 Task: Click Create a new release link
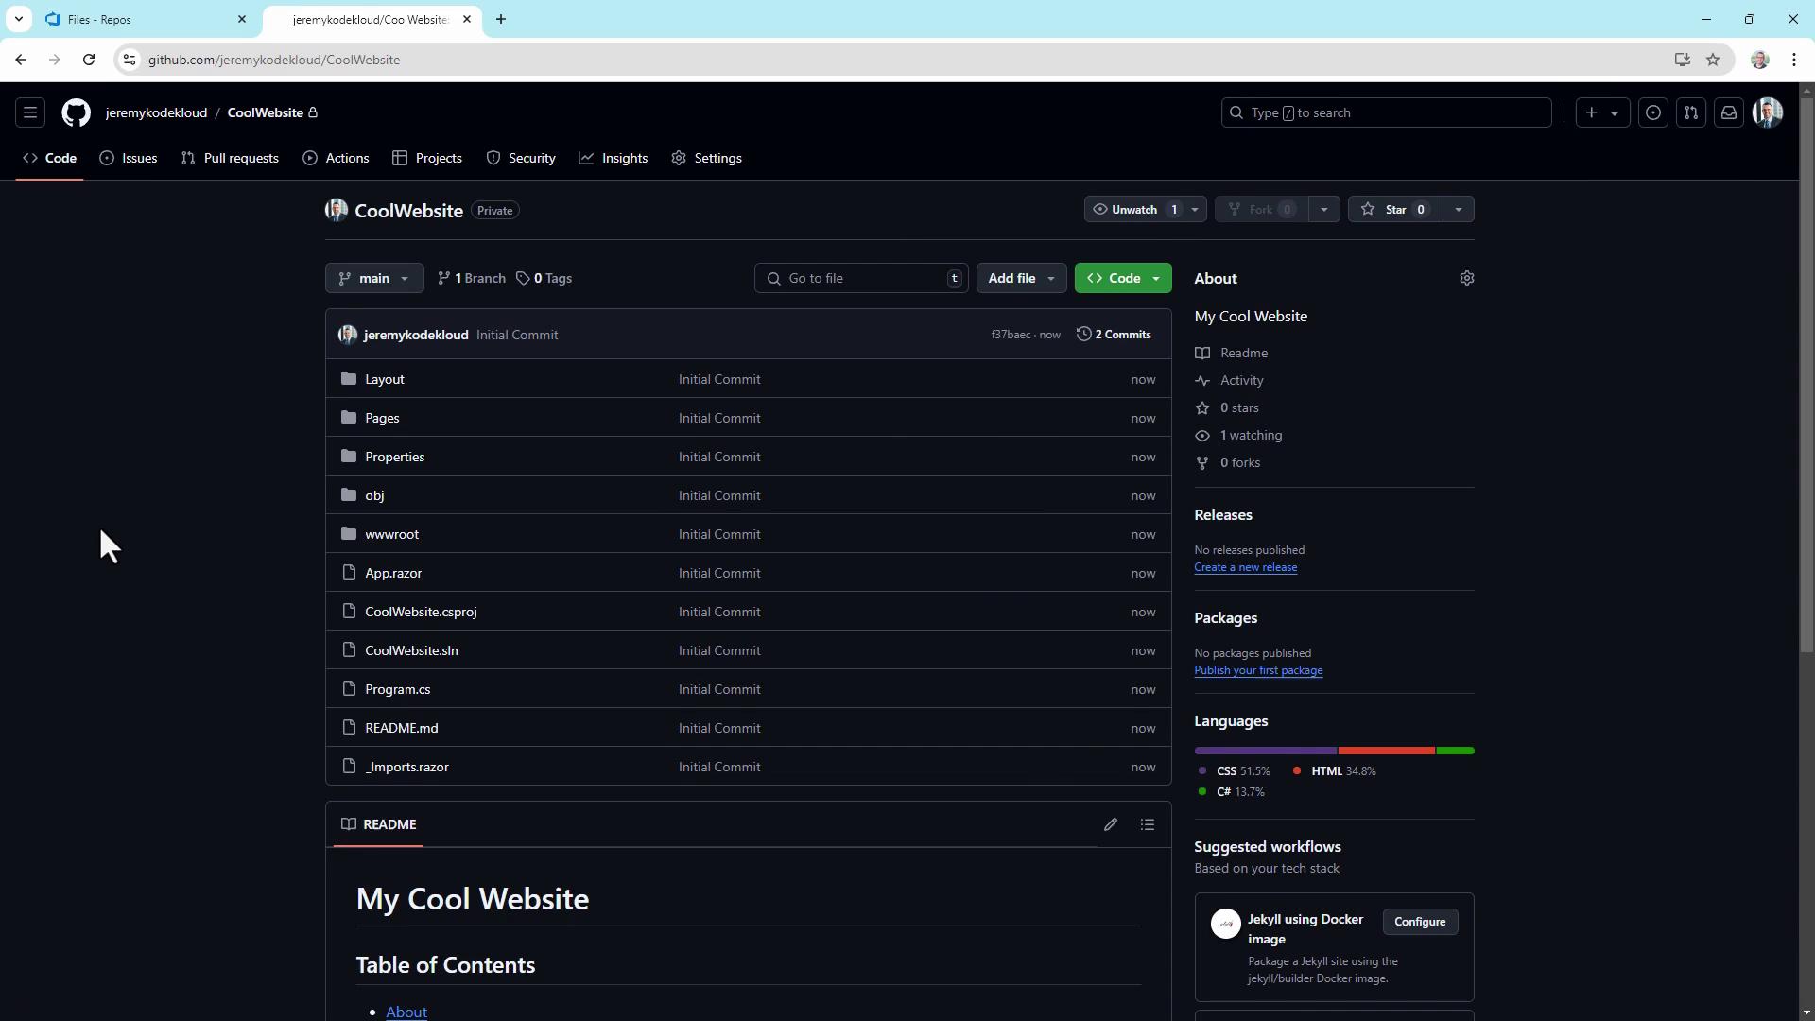(1245, 567)
